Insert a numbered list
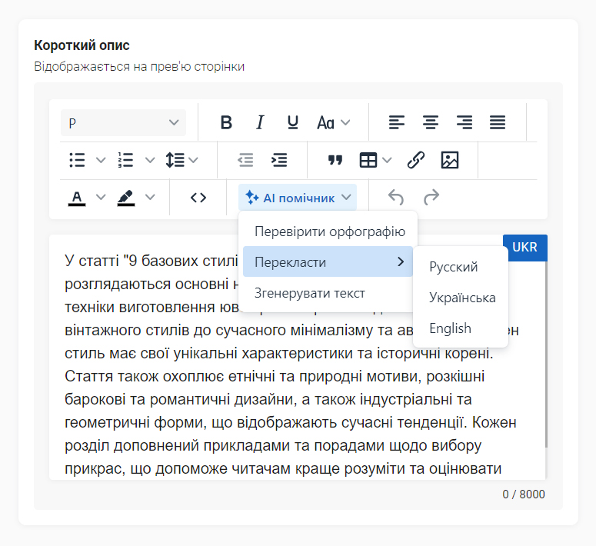This screenshot has height=546, width=596. [125, 160]
